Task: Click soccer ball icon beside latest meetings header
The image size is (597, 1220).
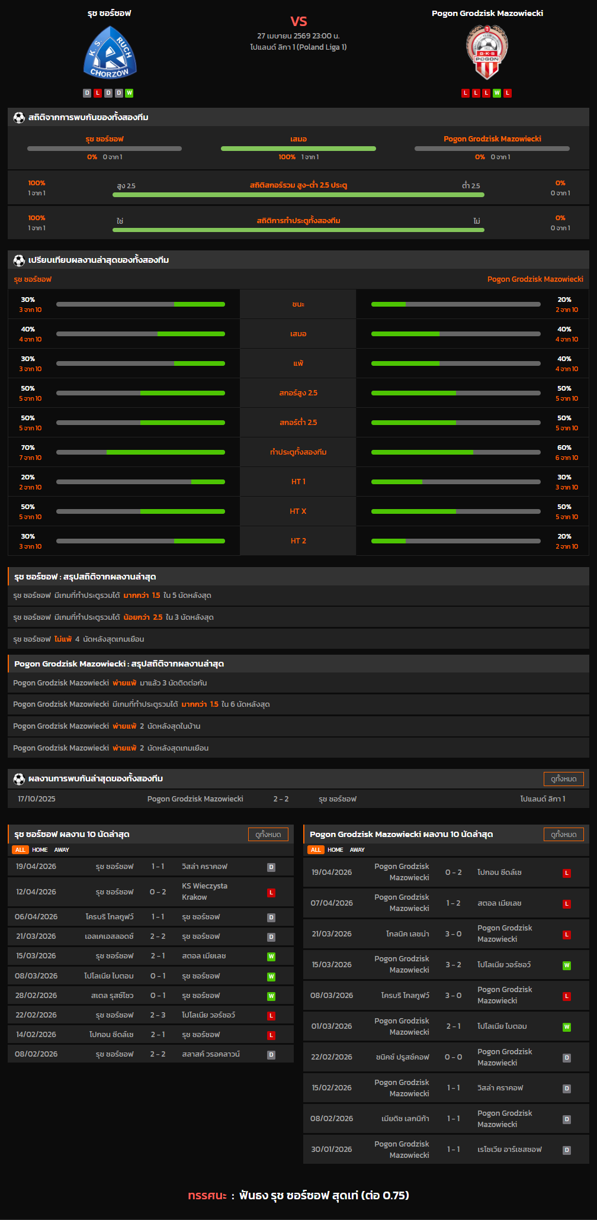Action: click(19, 779)
